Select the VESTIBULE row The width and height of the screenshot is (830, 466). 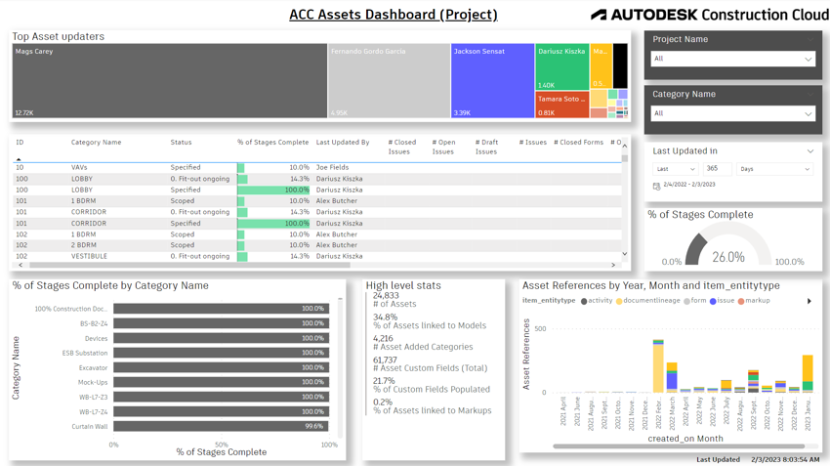[317, 256]
